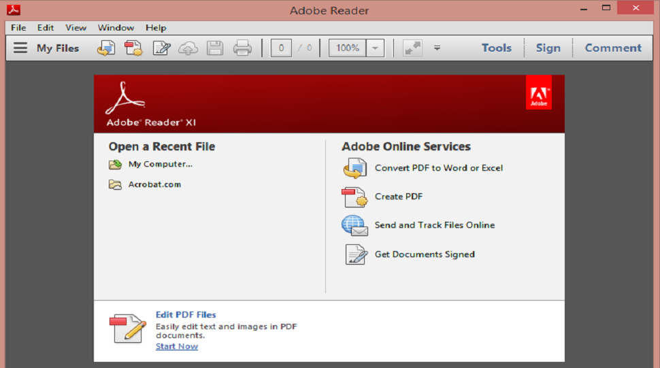Click the My Computer folder icon

tap(116, 165)
